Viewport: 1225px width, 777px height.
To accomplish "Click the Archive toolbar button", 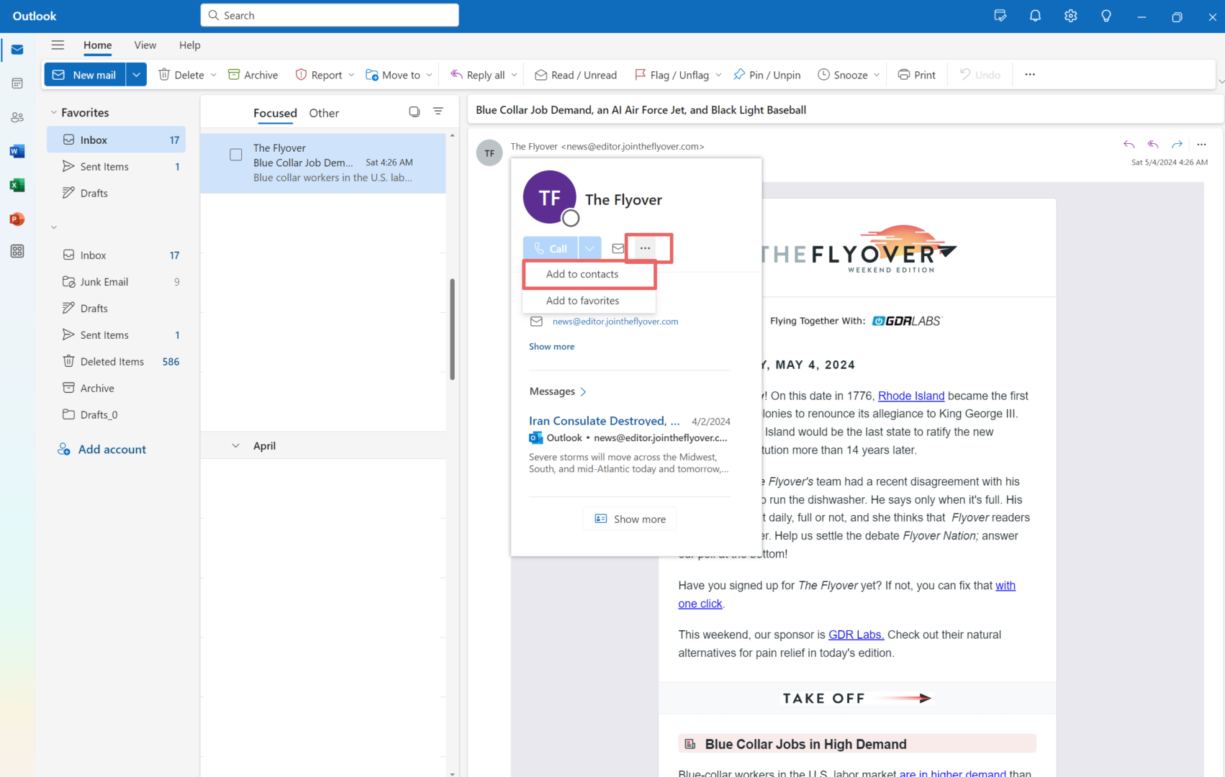I will [x=253, y=75].
